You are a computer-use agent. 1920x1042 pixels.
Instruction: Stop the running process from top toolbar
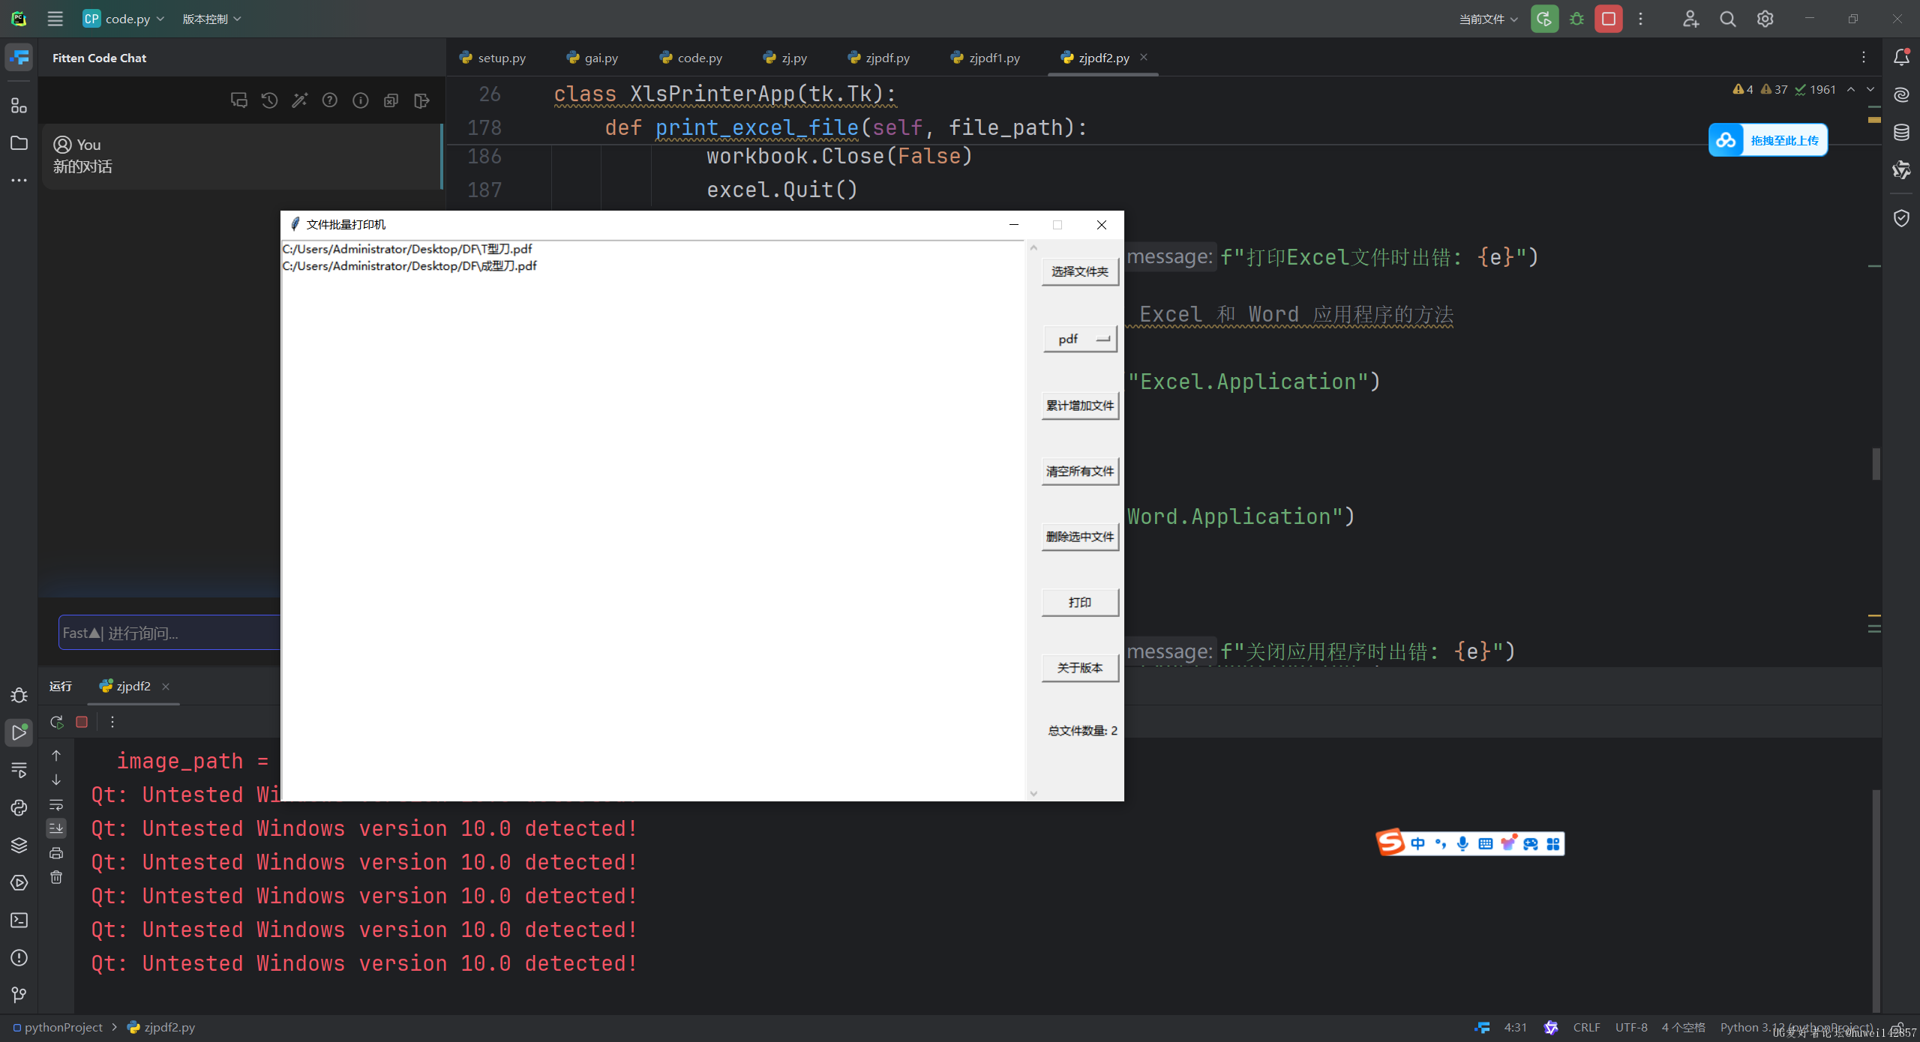coord(1609,19)
